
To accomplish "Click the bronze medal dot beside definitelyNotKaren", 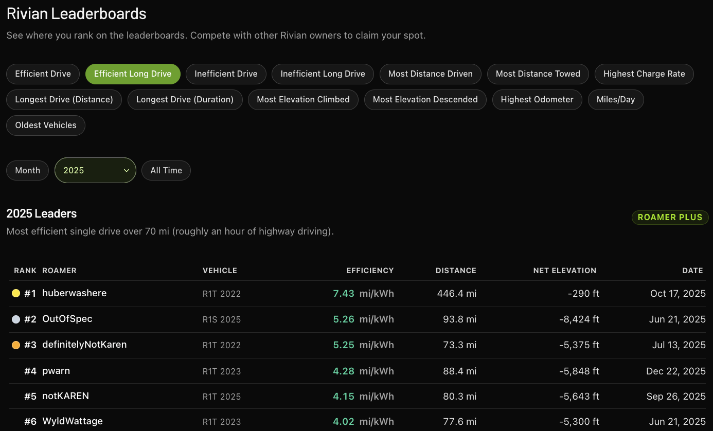I will 16,345.
